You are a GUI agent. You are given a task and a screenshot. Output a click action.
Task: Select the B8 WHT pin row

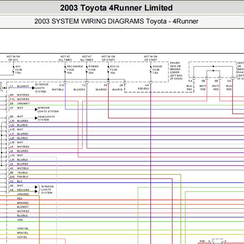(x=17, y=117)
